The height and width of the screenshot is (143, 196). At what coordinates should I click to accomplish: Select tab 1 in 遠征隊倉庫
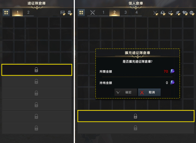click(17, 12)
